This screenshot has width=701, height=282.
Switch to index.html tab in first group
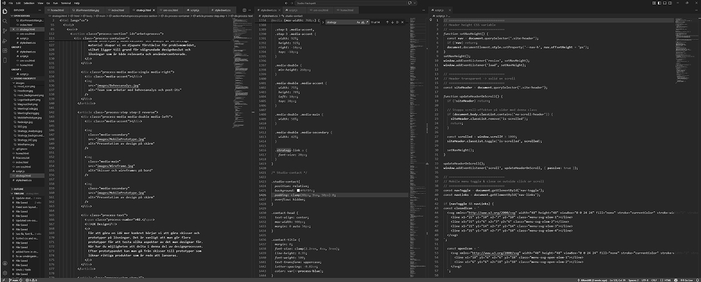tap(118, 9)
